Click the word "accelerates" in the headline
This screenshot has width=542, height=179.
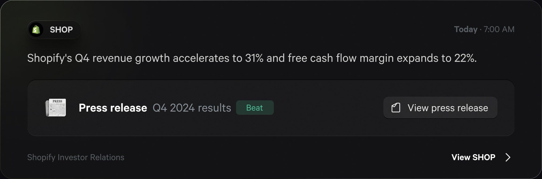point(201,58)
